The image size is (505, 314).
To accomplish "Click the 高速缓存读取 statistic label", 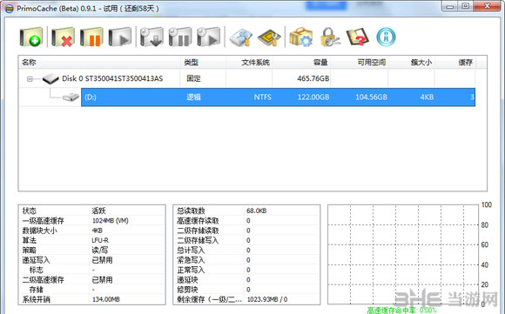I will 198,221.
